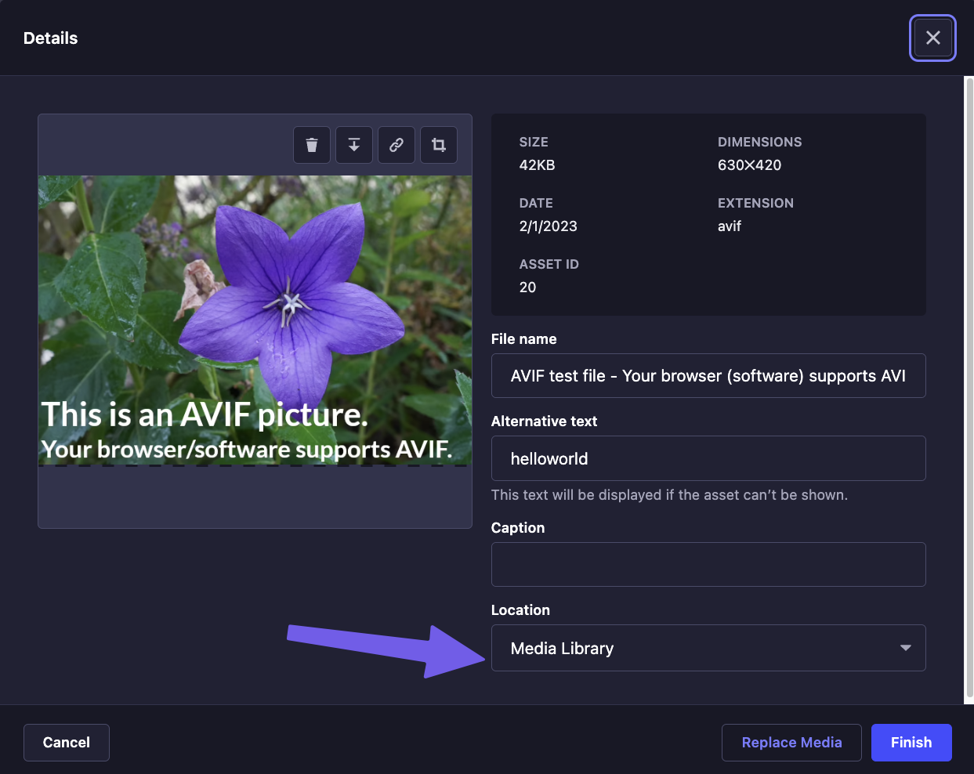
Task: Select "Media Library" in the Location box
Action: [561, 648]
